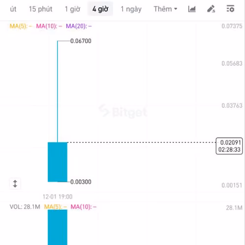Click the 0.00300 low price label
Screen dimensions: 245x245
(81, 182)
